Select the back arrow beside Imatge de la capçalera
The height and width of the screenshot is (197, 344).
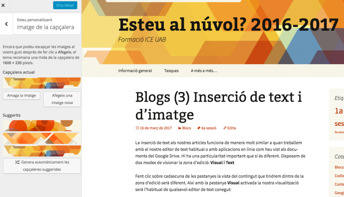(6, 24)
